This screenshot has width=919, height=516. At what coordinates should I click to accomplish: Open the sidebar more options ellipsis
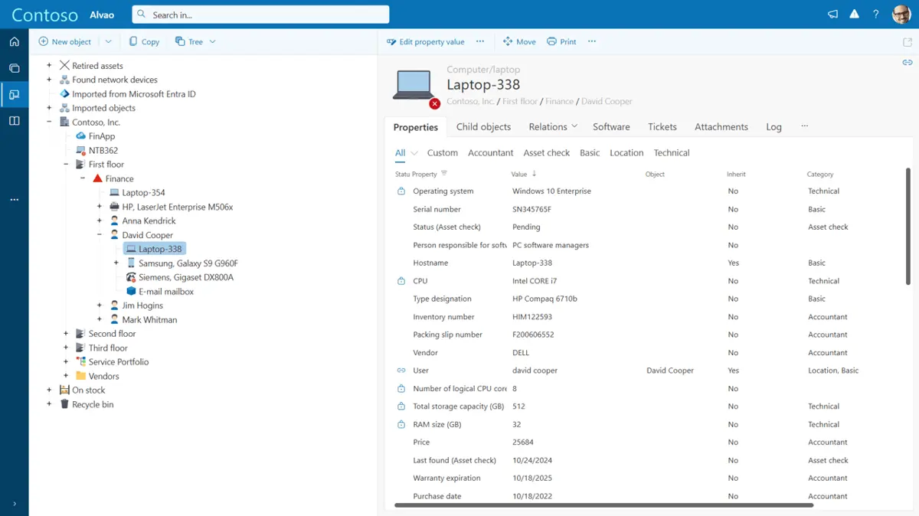pyautogui.click(x=14, y=200)
